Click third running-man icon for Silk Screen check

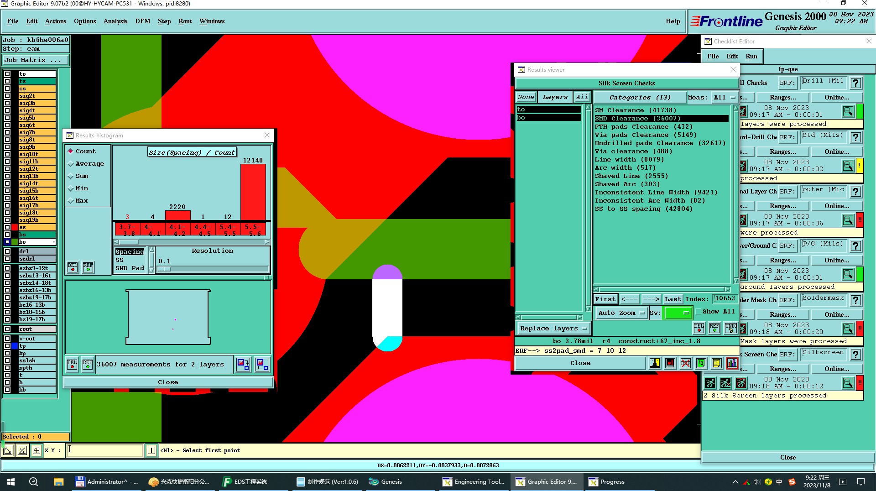coord(741,383)
